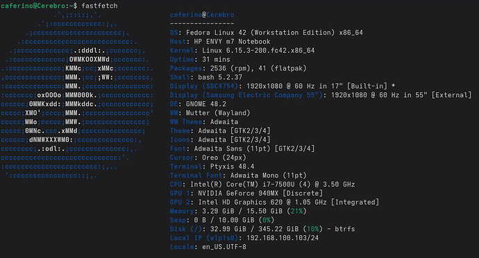479x258 pixels.
Task: Click the fastfetch command text
Action: click(99, 6)
